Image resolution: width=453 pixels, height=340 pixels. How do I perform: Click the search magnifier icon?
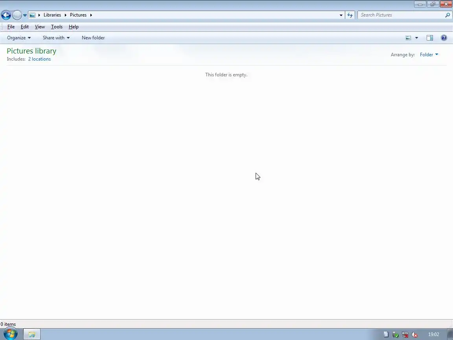click(x=447, y=15)
